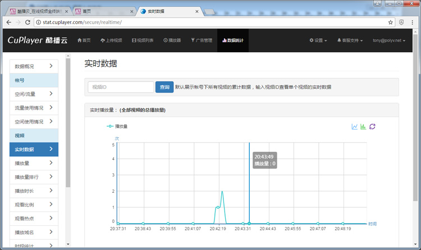Click the shield extension icon
The image size is (421, 250).
point(402,22)
